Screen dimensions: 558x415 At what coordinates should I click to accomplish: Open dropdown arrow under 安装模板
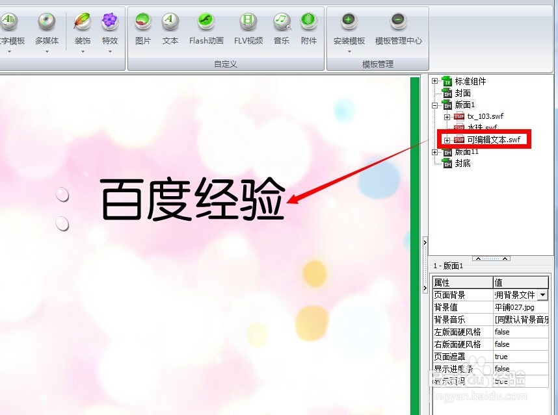pos(349,52)
